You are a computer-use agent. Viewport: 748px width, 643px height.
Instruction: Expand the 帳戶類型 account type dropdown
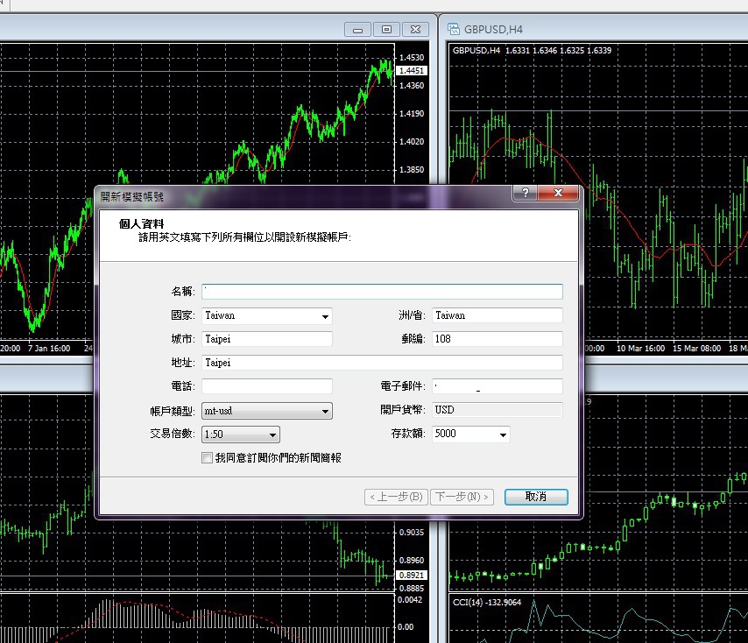(x=325, y=411)
